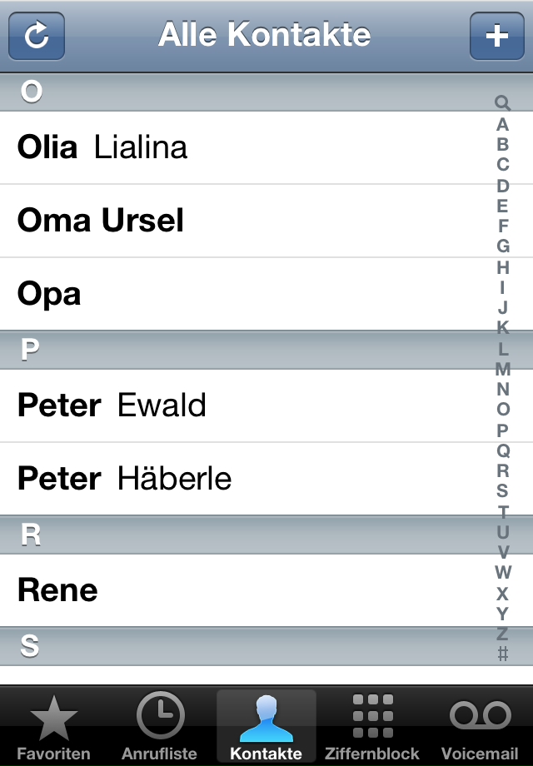Open the Favoriten star tab

(54, 727)
